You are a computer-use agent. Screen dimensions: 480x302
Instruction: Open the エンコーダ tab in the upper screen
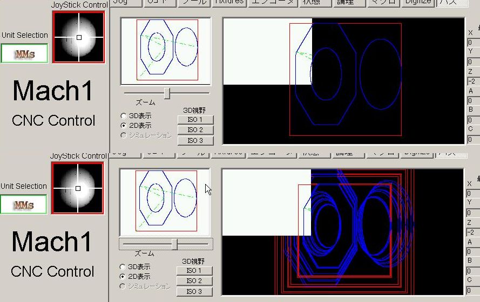point(273,3)
